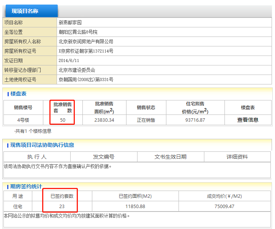Click signed units count value 23
Viewport: 275px width, 229px height.
[x=62, y=206]
